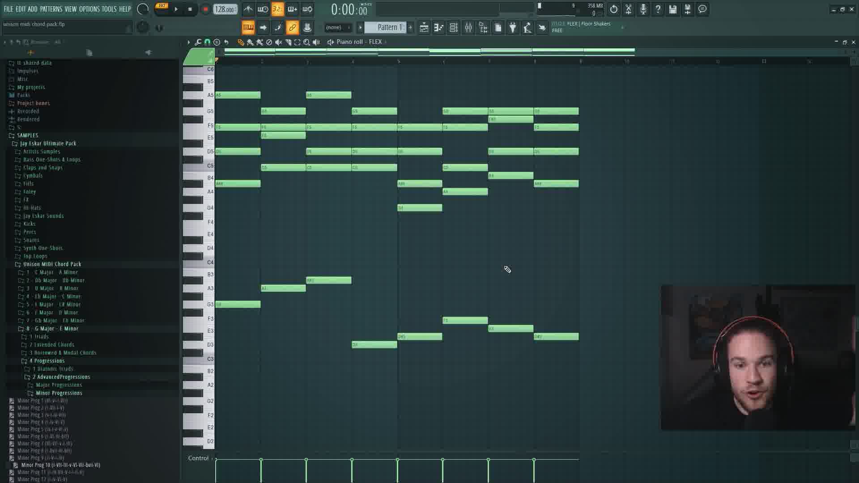Open the (none) snap dropdown

(338, 28)
